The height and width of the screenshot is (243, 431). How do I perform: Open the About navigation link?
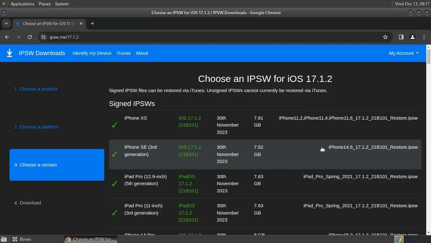(142, 53)
